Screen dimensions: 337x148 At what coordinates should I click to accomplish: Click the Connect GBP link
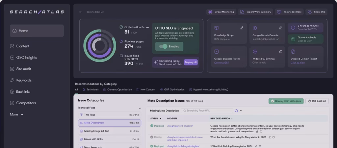(221, 62)
